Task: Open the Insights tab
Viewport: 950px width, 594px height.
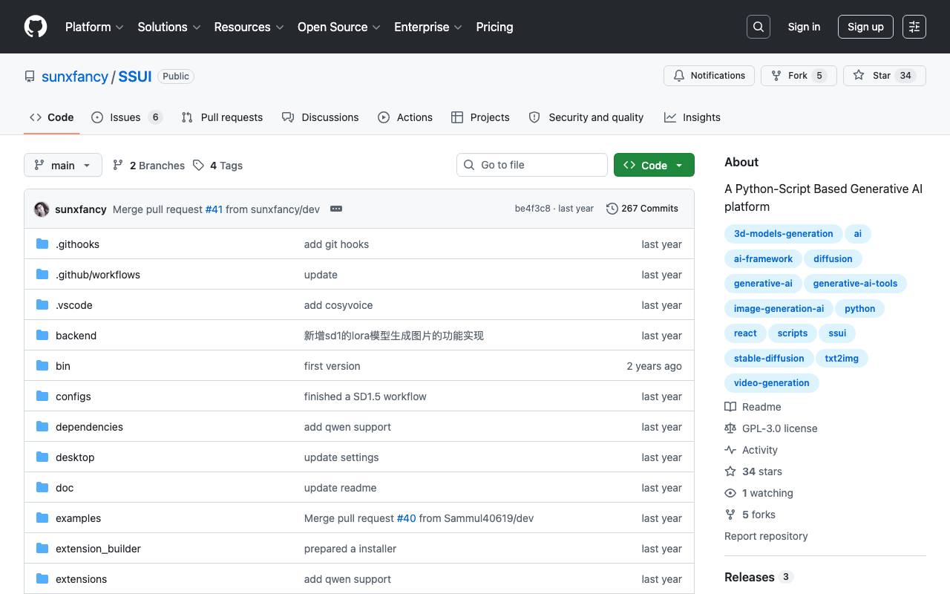Action: 692,117
